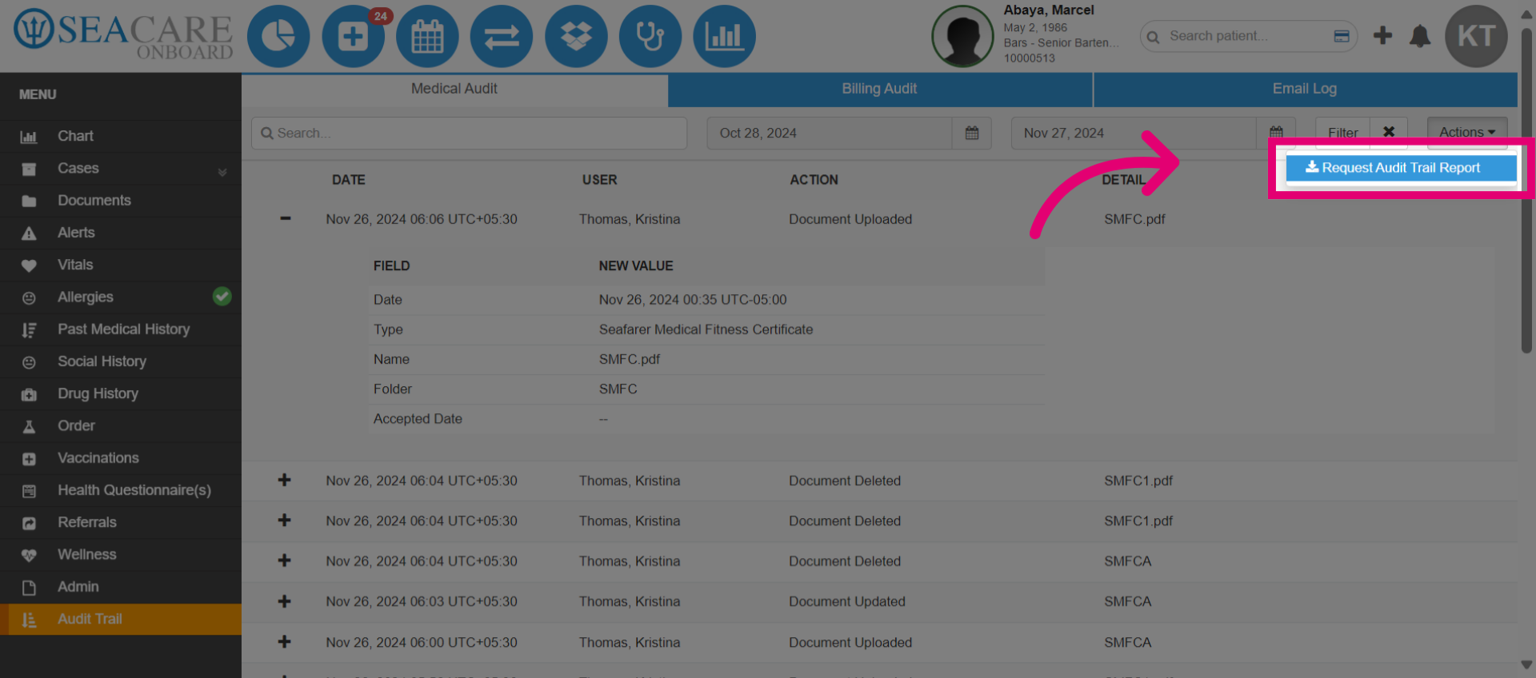1536x678 pixels.
Task: Open Allergies in the sidebar
Action: [121, 297]
